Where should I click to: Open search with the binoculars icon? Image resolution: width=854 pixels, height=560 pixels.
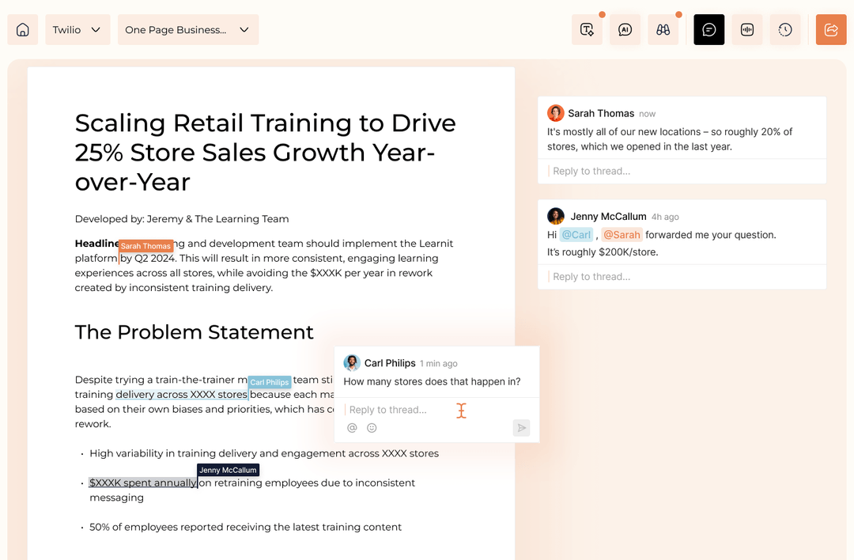pyautogui.click(x=663, y=29)
